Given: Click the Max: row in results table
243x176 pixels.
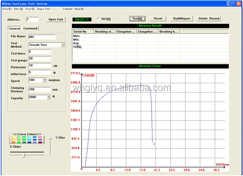Looking at the screenshot, I should coord(150,36).
